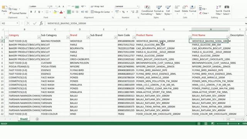Click the Insert Function fx icon

(41, 23)
